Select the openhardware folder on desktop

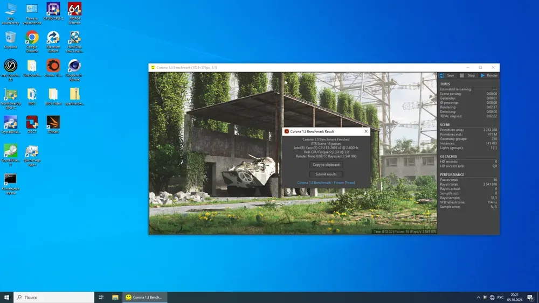tap(75, 97)
